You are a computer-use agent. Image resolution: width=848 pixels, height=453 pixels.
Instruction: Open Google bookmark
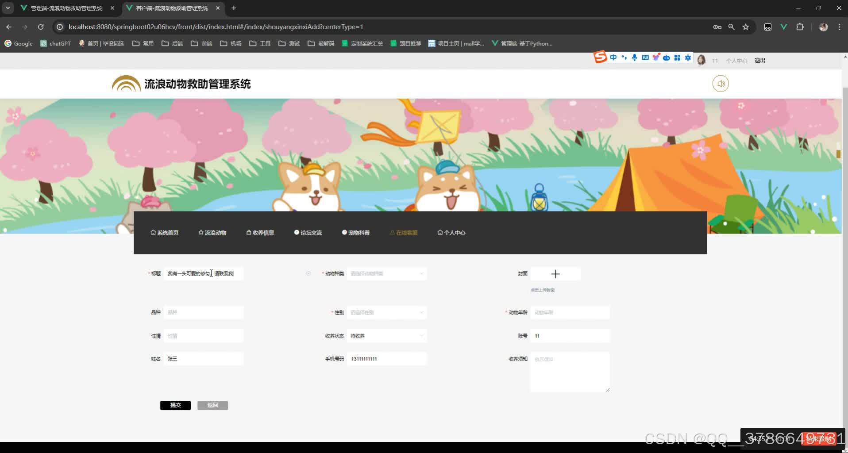point(19,43)
